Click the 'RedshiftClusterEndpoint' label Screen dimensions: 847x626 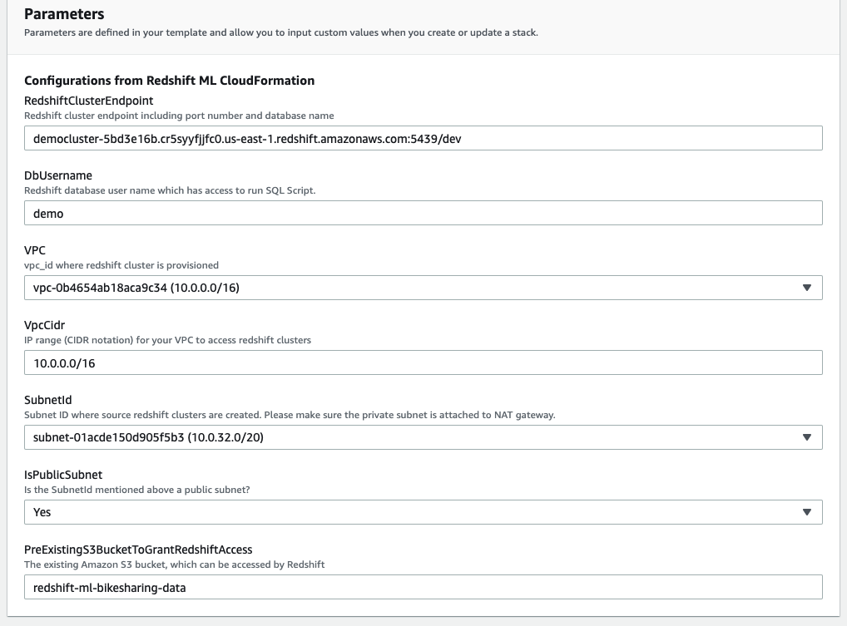tap(88, 101)
